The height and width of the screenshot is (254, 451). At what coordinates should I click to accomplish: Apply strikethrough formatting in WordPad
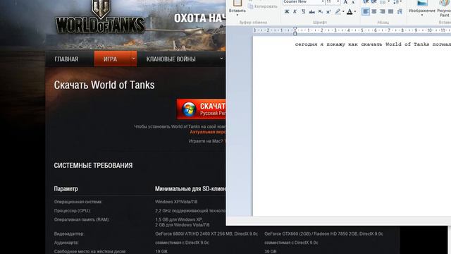click(x=311, y=12)
